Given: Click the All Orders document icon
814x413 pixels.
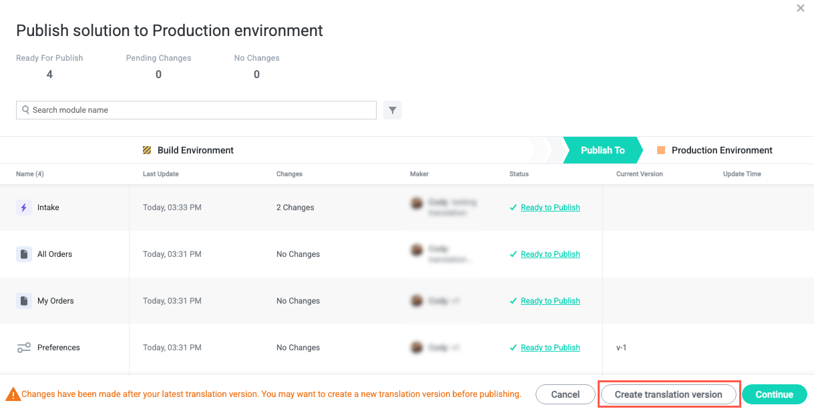Looking at the screenshot, I should pyautogui.click(x=24, y=254).
